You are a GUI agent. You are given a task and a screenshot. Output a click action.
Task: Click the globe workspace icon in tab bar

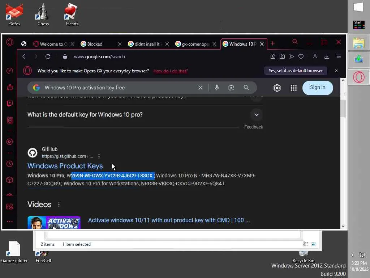[x=23, y=44]
